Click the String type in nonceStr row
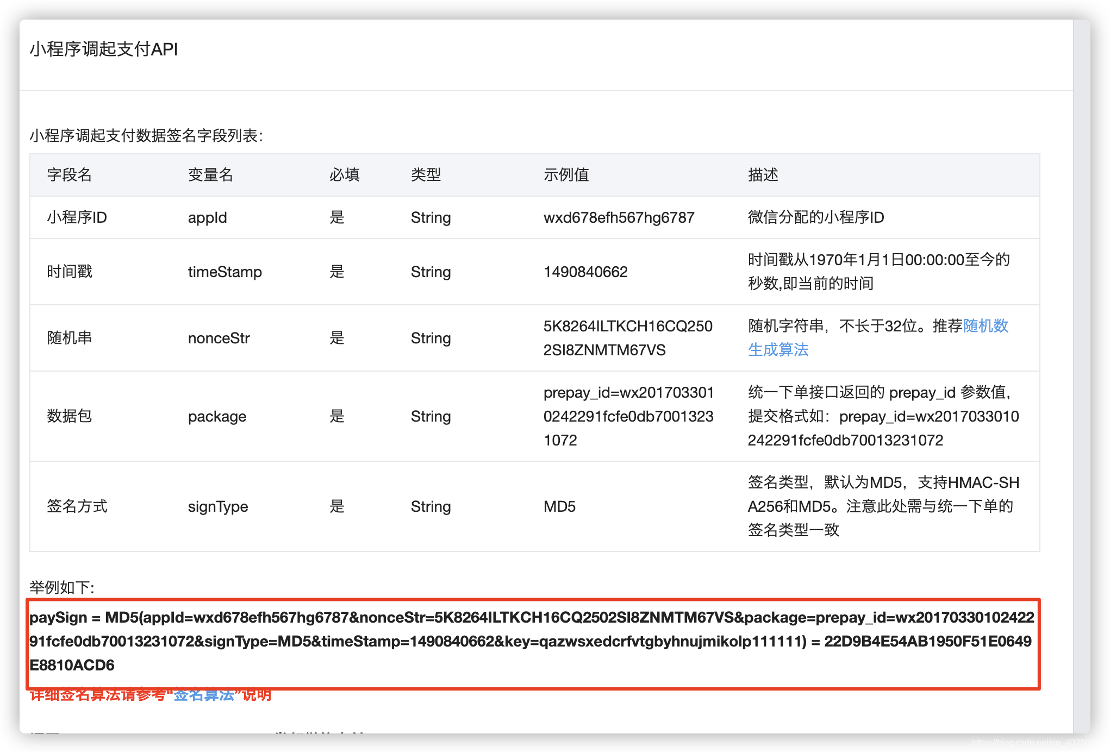The height and width of the screenshot is (753, 1110). 431,338
